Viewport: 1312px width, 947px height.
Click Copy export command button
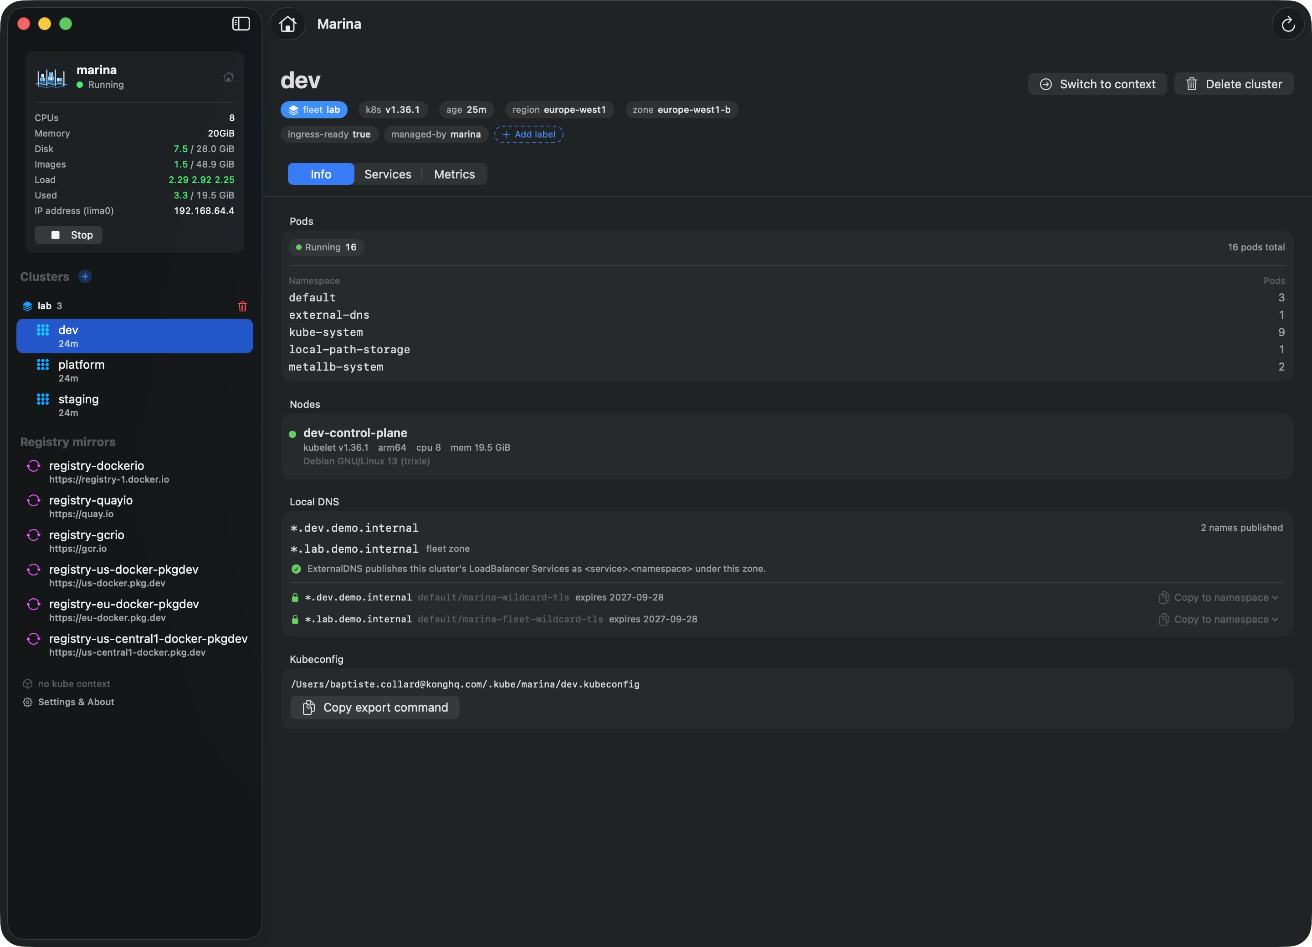click(x=375, y=708)
